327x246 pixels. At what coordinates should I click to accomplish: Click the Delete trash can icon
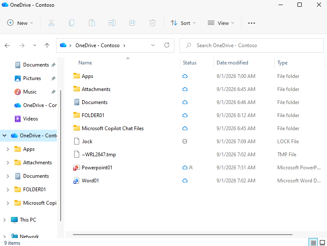click(x=153, y=23)
